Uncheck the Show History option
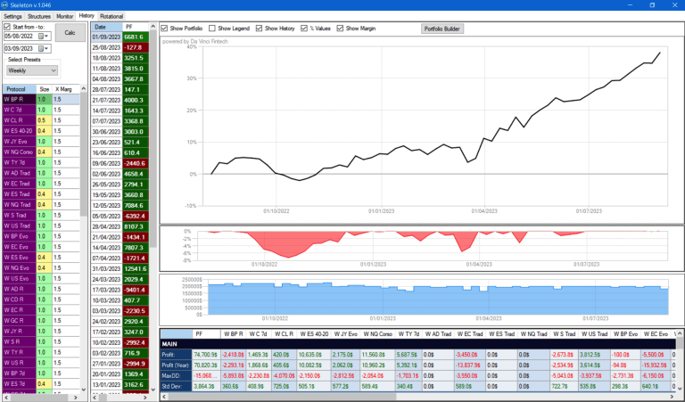The height and width of the screenshot is (402, 685). [260, 29]
